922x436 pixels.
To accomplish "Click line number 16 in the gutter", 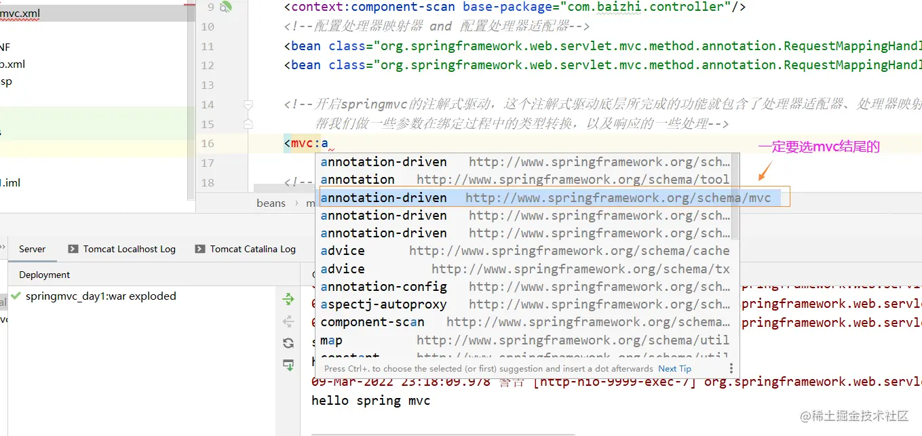I will [x=208, y=144].
